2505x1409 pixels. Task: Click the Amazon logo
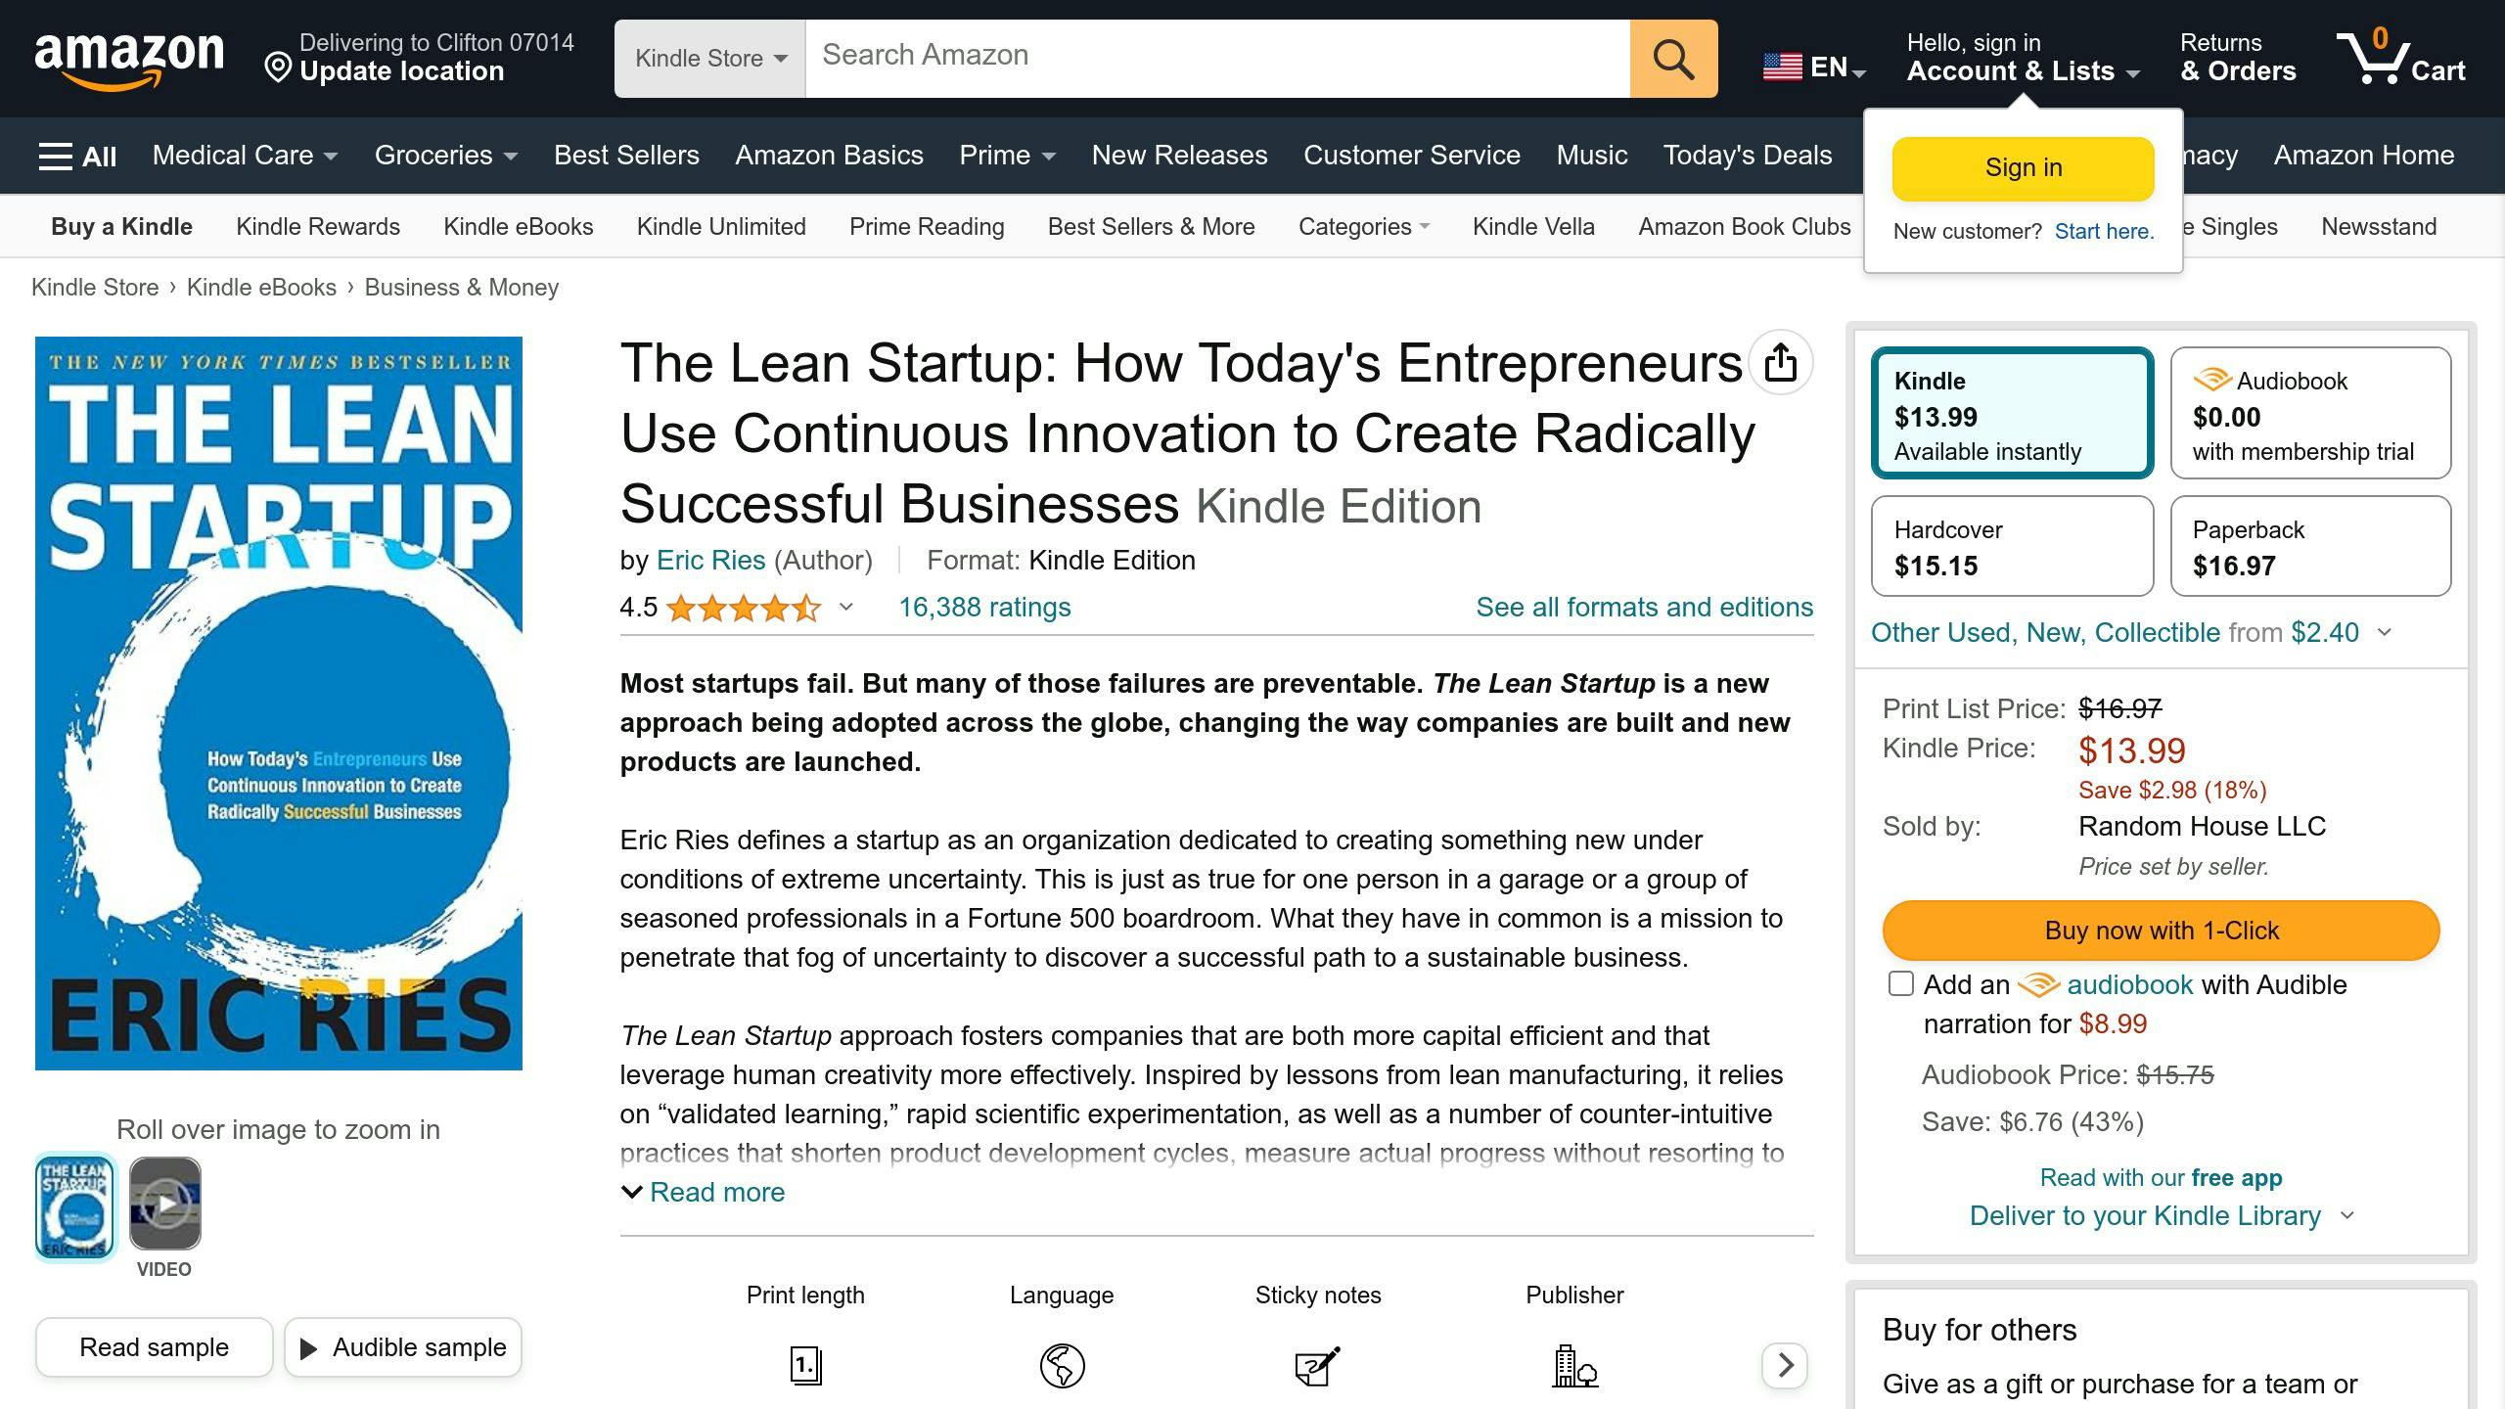(129, 56)
